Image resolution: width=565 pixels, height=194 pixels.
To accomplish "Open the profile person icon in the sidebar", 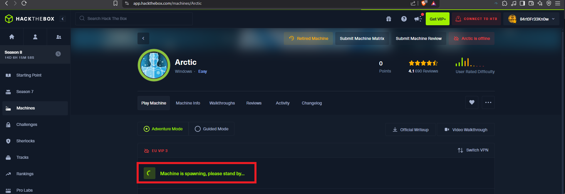I will tap(35, 37).
